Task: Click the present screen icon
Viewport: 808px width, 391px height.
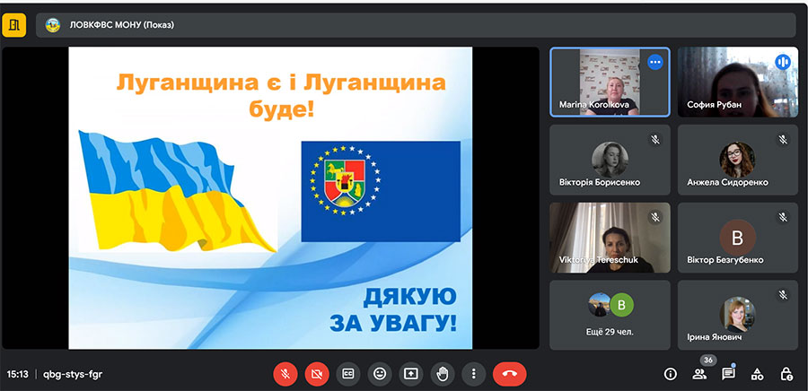Action: click(410, 374)
